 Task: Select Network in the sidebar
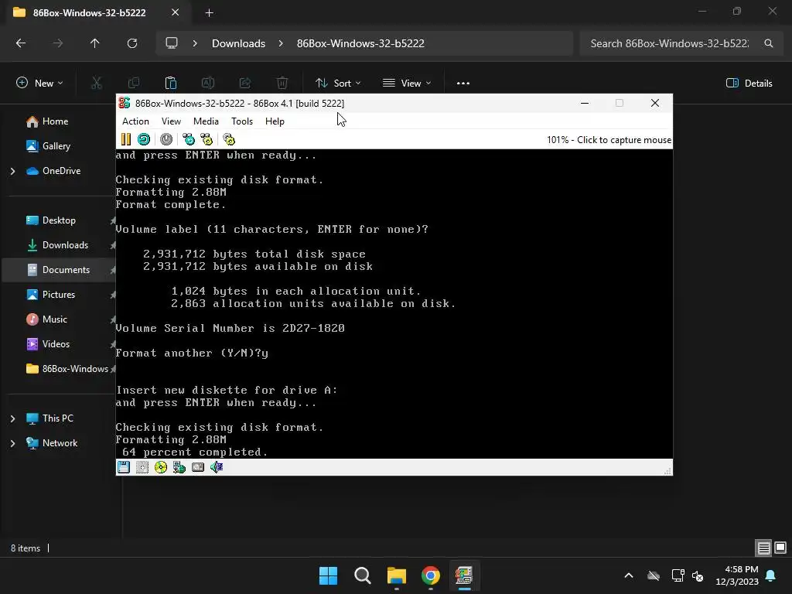pos(60,443)
